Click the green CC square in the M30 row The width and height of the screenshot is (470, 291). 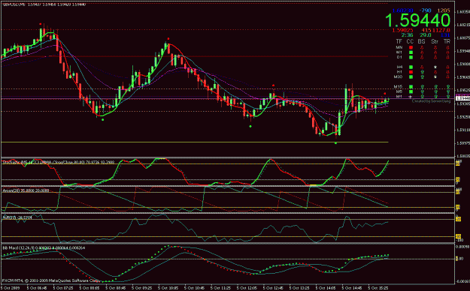coord(411,76)
